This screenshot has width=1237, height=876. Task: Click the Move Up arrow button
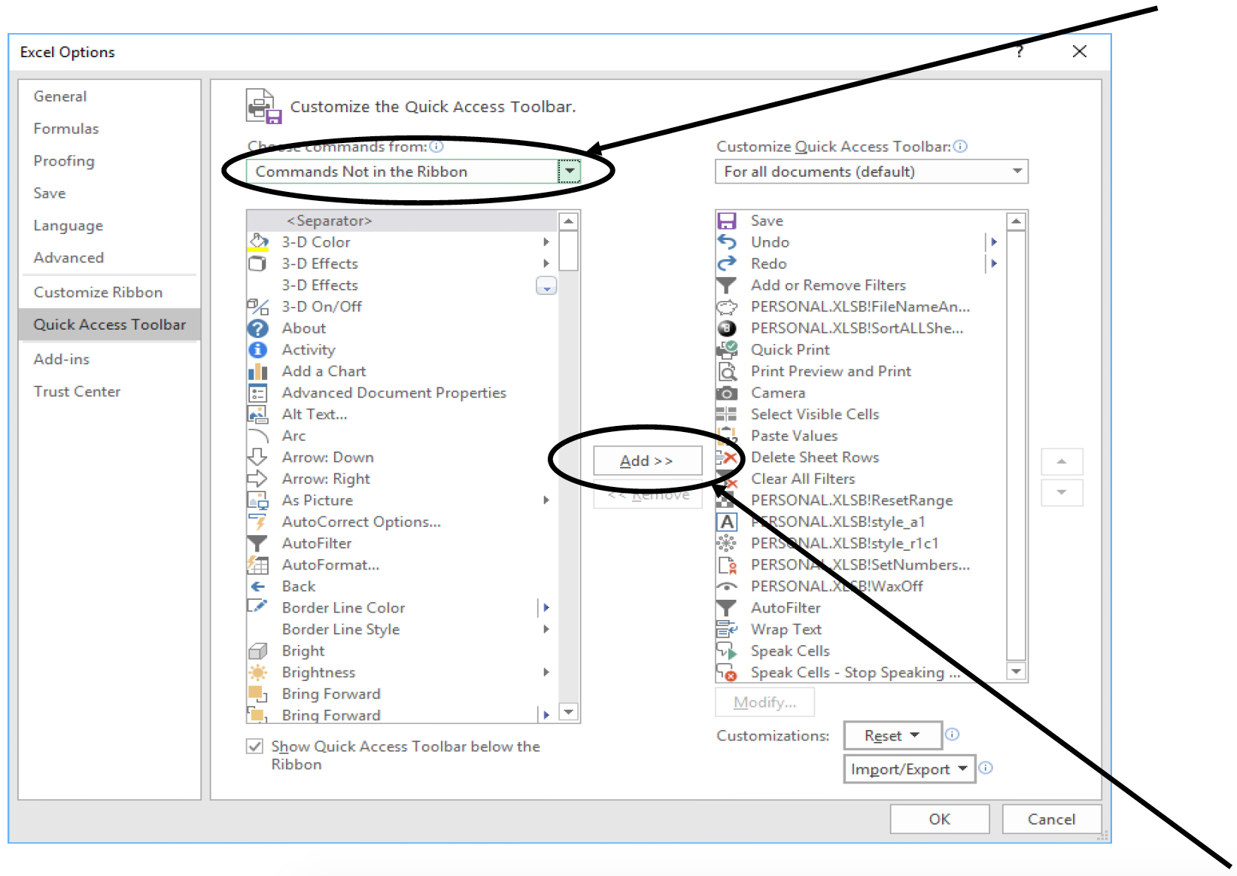coord(1062,461)
